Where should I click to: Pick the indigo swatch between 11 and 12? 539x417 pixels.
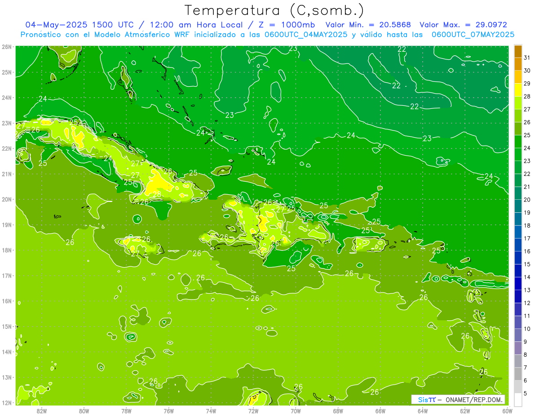tap(518, 309)
